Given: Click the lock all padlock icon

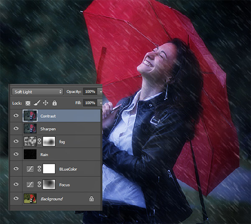Looking at the screenshot, I should tap(54, 103).
